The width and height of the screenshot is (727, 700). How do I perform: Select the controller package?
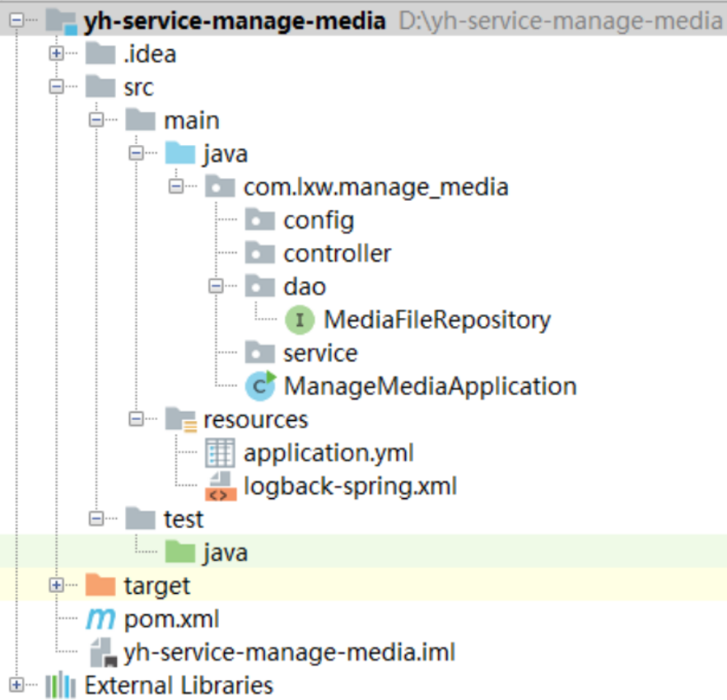(338, 253)
